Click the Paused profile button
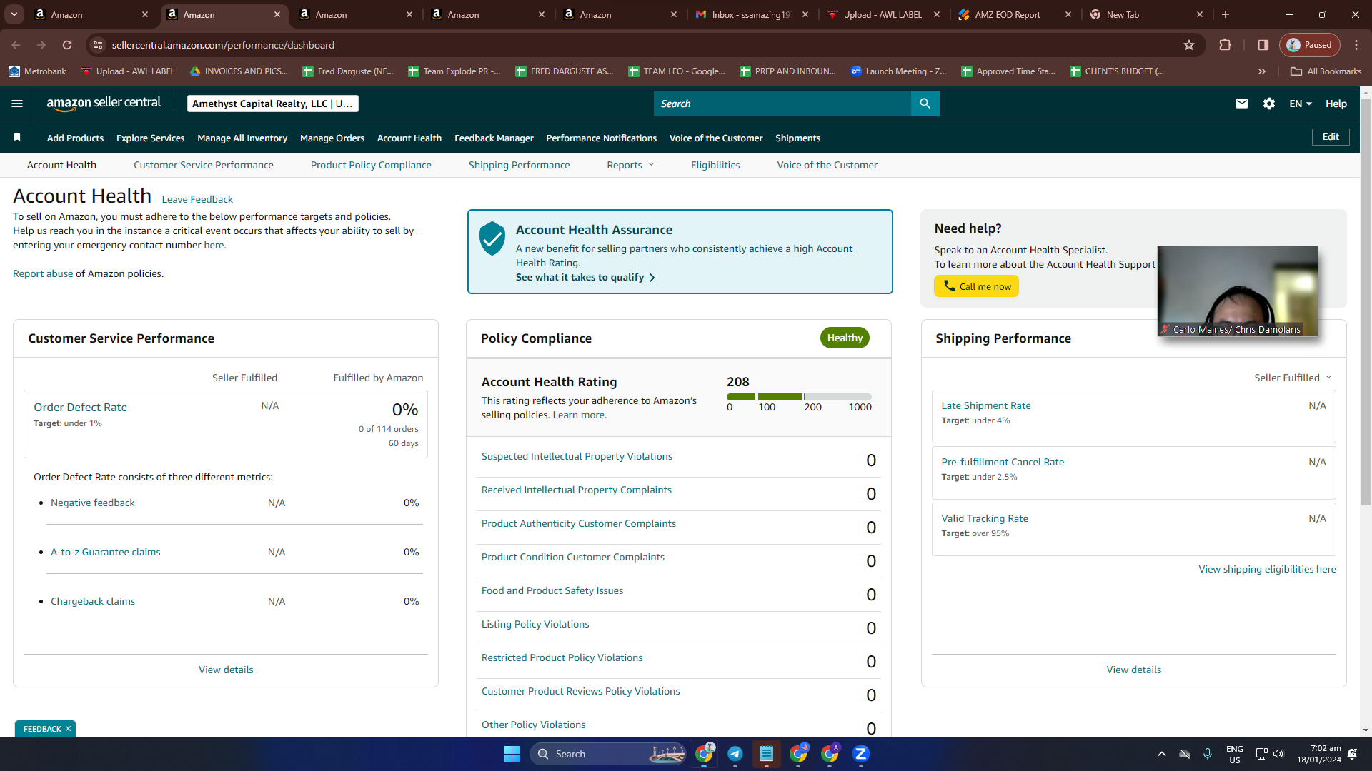The height and width of the screenshot is (771, 1372). [x=1310, y=45]
